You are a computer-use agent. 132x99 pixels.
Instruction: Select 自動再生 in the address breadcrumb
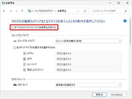(x=62, y=11)
